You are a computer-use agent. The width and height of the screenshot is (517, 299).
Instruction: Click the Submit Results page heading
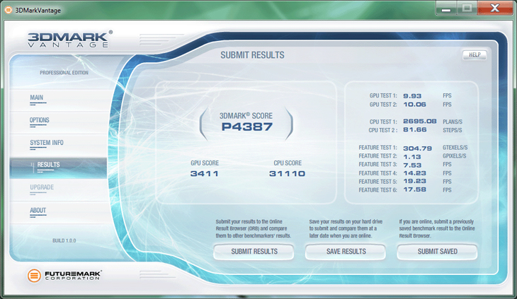point(252,55)
